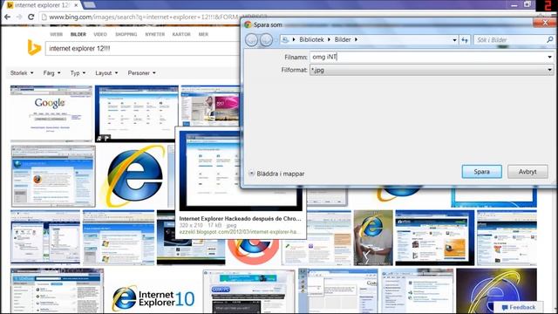
Task: Click forward arrow in Spara som dialog
Action: click(266, 40)
